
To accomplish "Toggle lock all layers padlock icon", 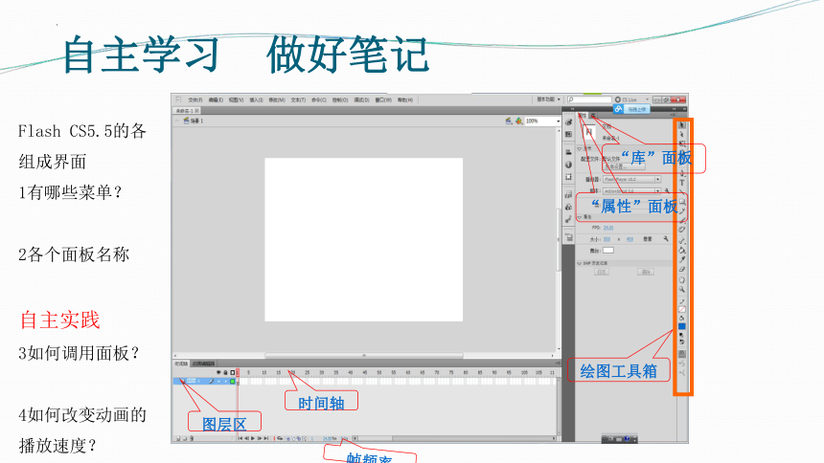I will (x=225, y=372).
